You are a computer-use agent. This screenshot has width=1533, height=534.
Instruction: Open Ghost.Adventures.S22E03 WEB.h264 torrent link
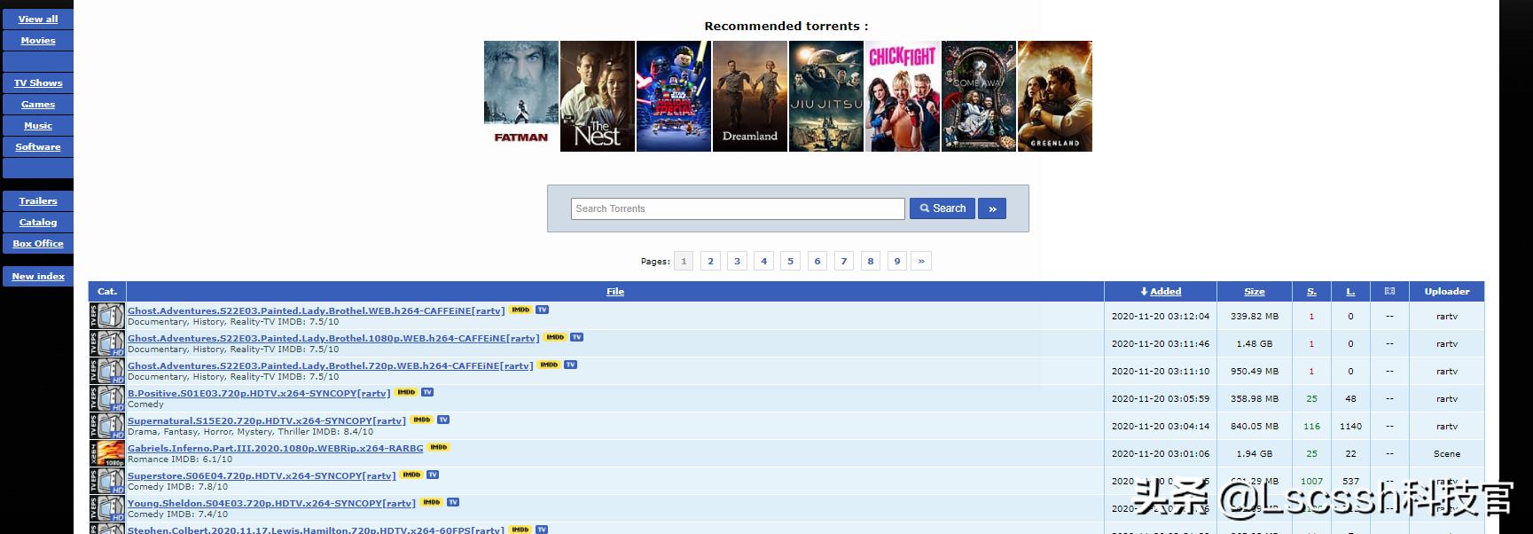click(x=316, y=310)
